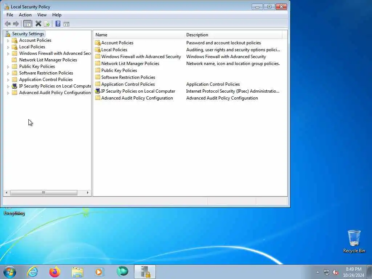
Task: Click the tree scrollbar right arrow
Action: 88,193
